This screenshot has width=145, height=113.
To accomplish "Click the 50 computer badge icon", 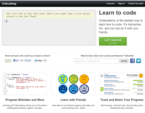I will (x=84, y=89).
